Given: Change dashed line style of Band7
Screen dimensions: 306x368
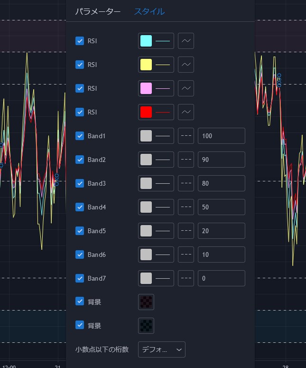Looking at the screenshot, I should (186, 278).
